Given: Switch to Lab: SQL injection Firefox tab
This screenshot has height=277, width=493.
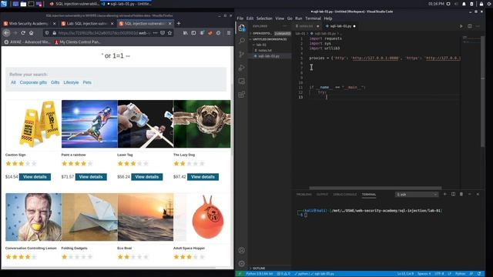Looking at the screenshot, I should pos(87,23).
